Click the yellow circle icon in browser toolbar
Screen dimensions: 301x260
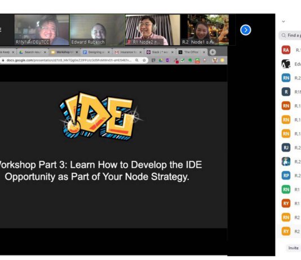(223, 60)
